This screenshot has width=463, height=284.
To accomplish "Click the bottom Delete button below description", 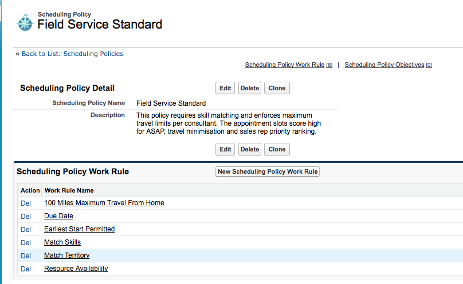I will click(x=250, y=149).
